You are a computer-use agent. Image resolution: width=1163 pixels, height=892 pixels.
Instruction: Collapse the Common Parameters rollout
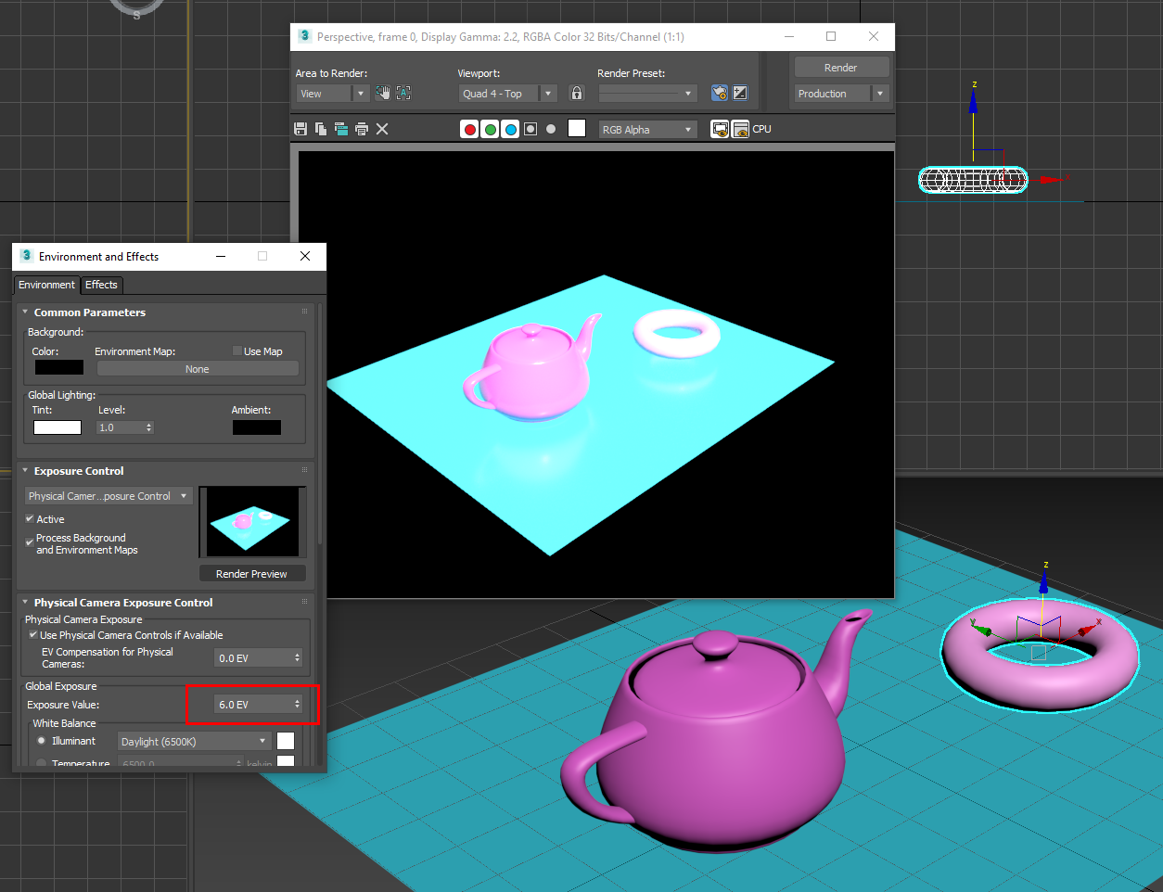coord(25,312)
